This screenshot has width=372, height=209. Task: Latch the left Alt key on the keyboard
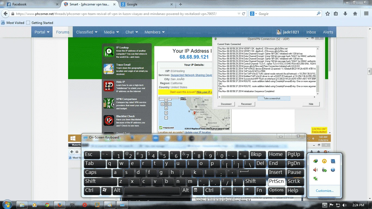(x=117, y=191)
